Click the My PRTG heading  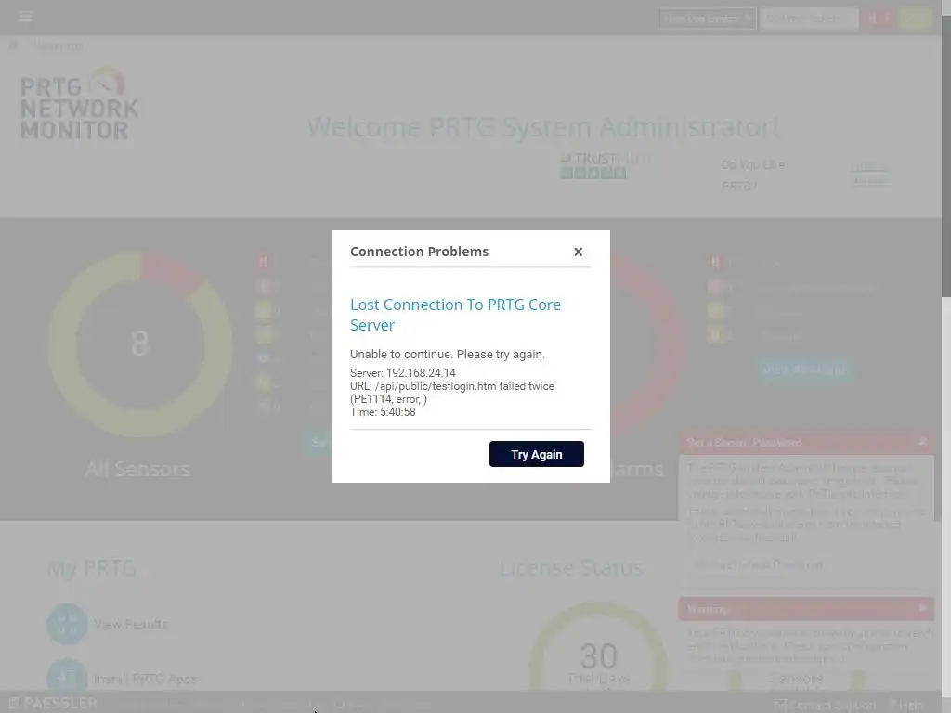click(x=92, y=569)
